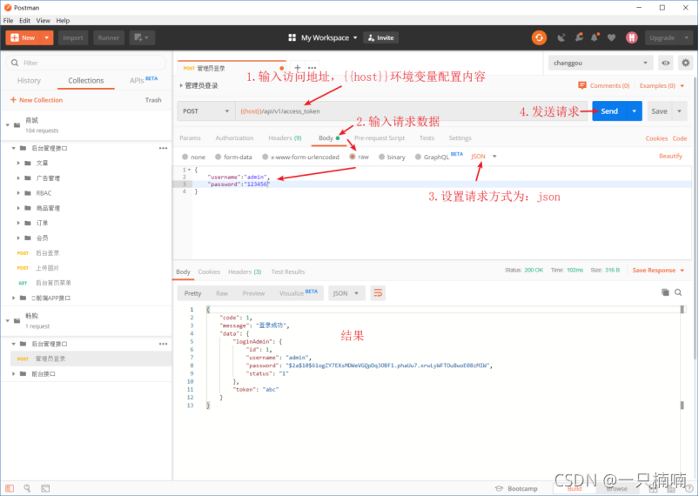Viewport: 699px width, 496px height.
Task: Expand the RBAC folder
Action: 18,193
